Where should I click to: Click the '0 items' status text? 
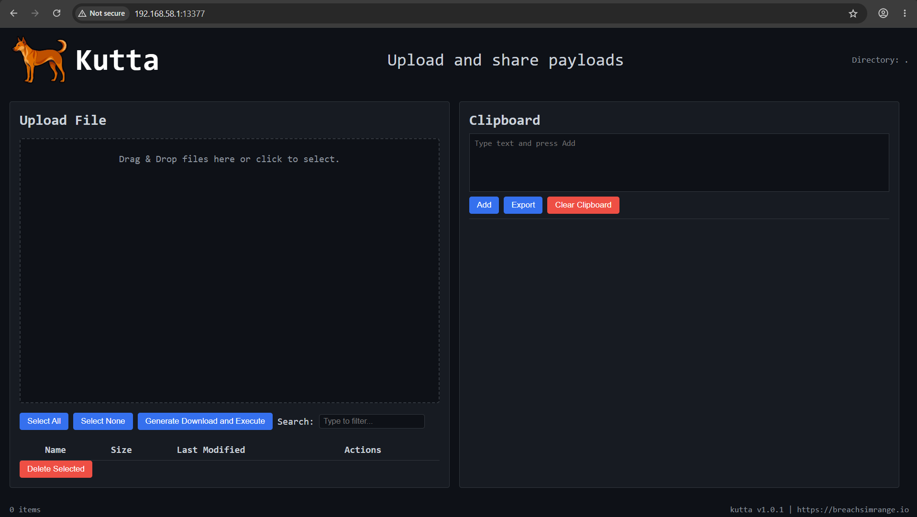point(25,510)
